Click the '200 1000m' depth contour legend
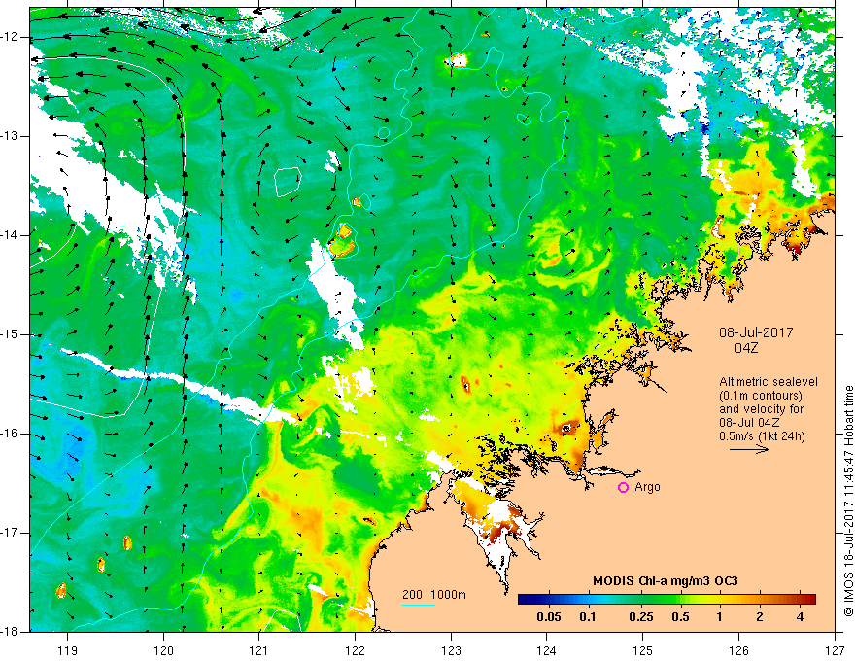This screenshot has width=855, height=661. click(x=434, y=595)
